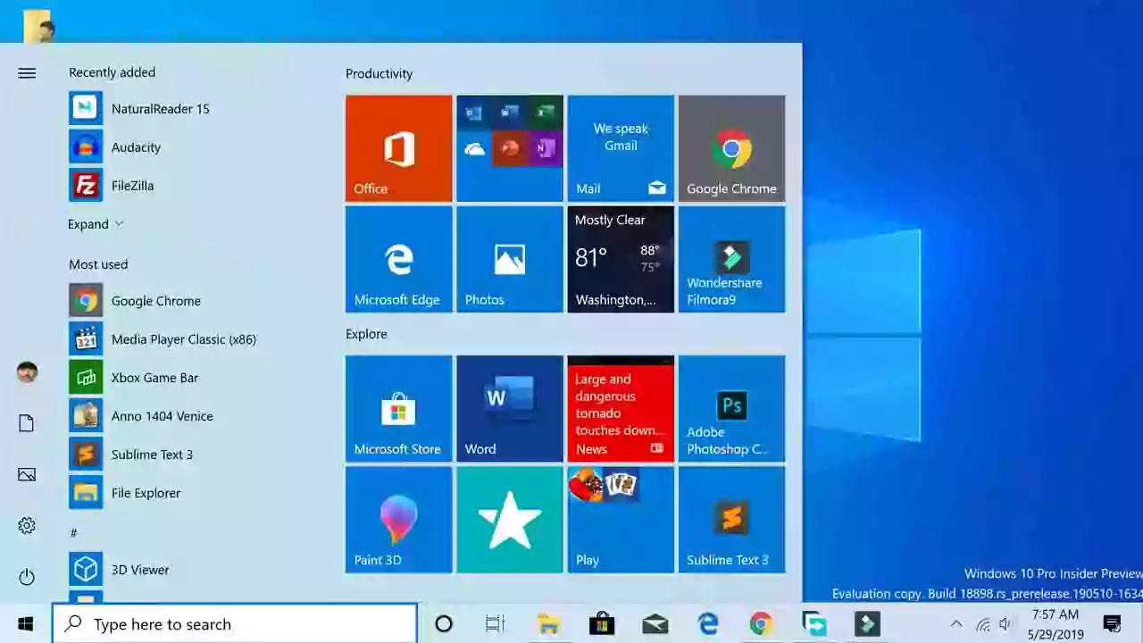Jump to the # letter section header

pos(73,533)
